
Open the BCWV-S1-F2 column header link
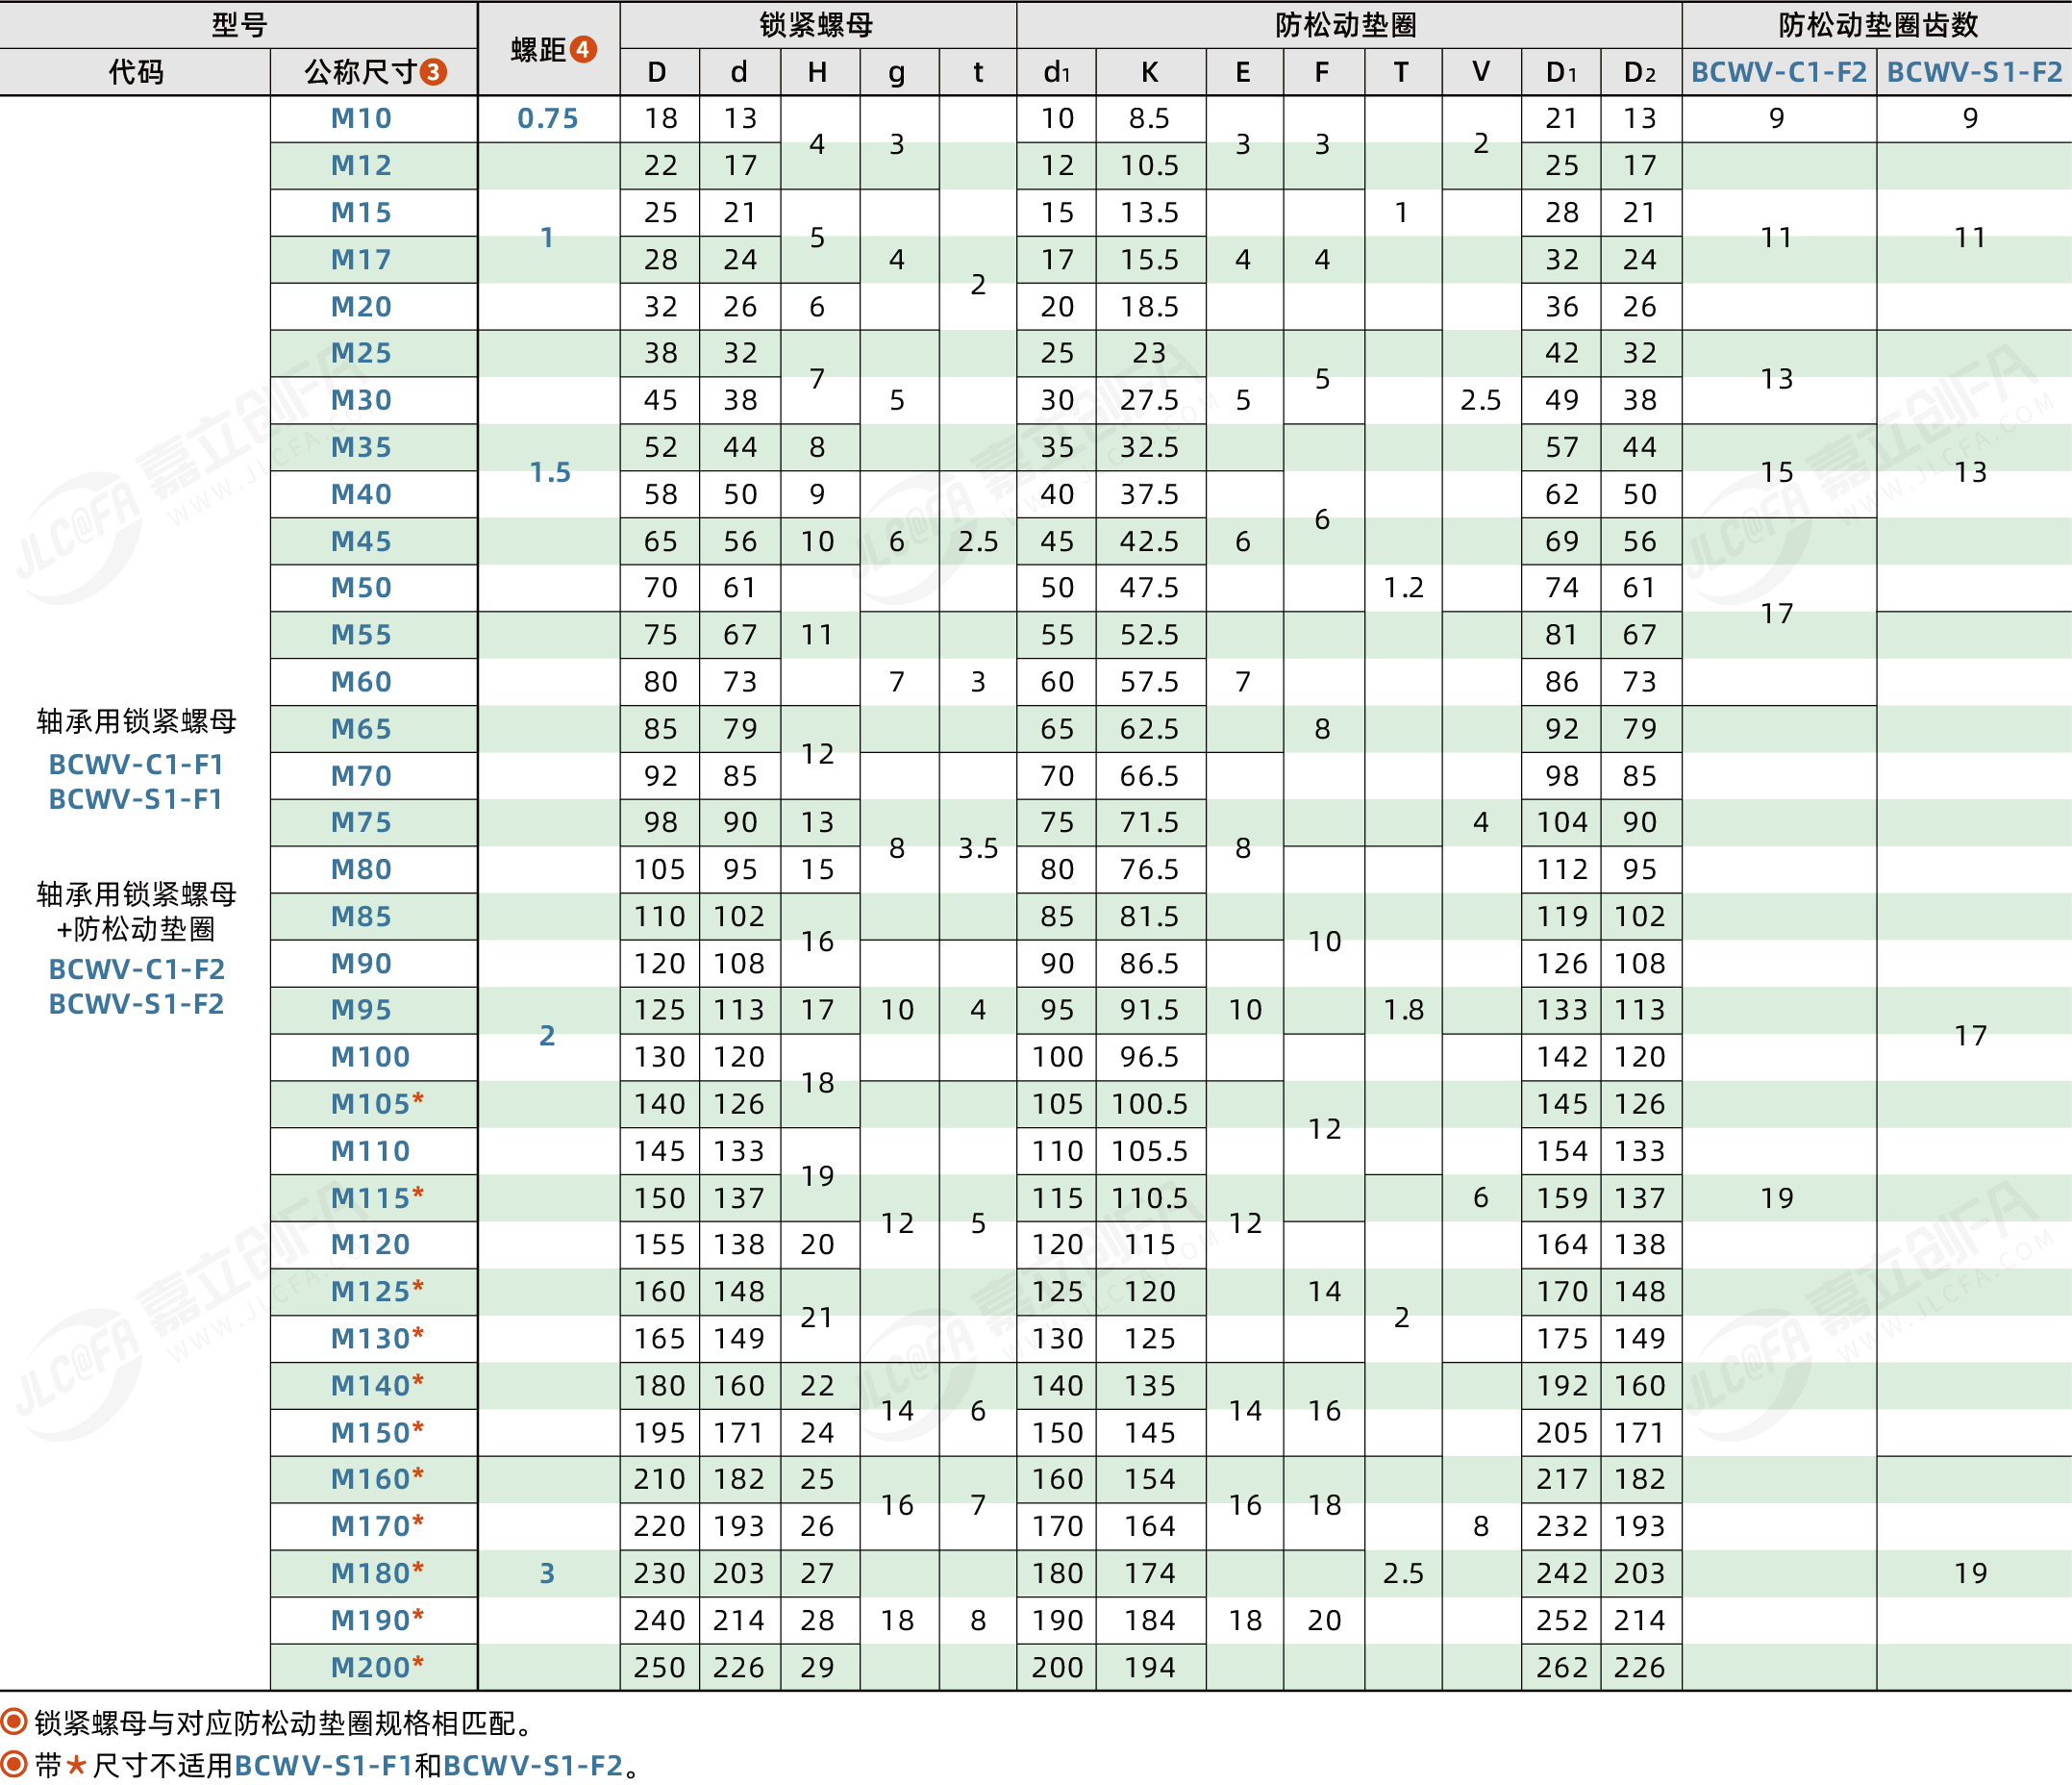pos(1974,72)
